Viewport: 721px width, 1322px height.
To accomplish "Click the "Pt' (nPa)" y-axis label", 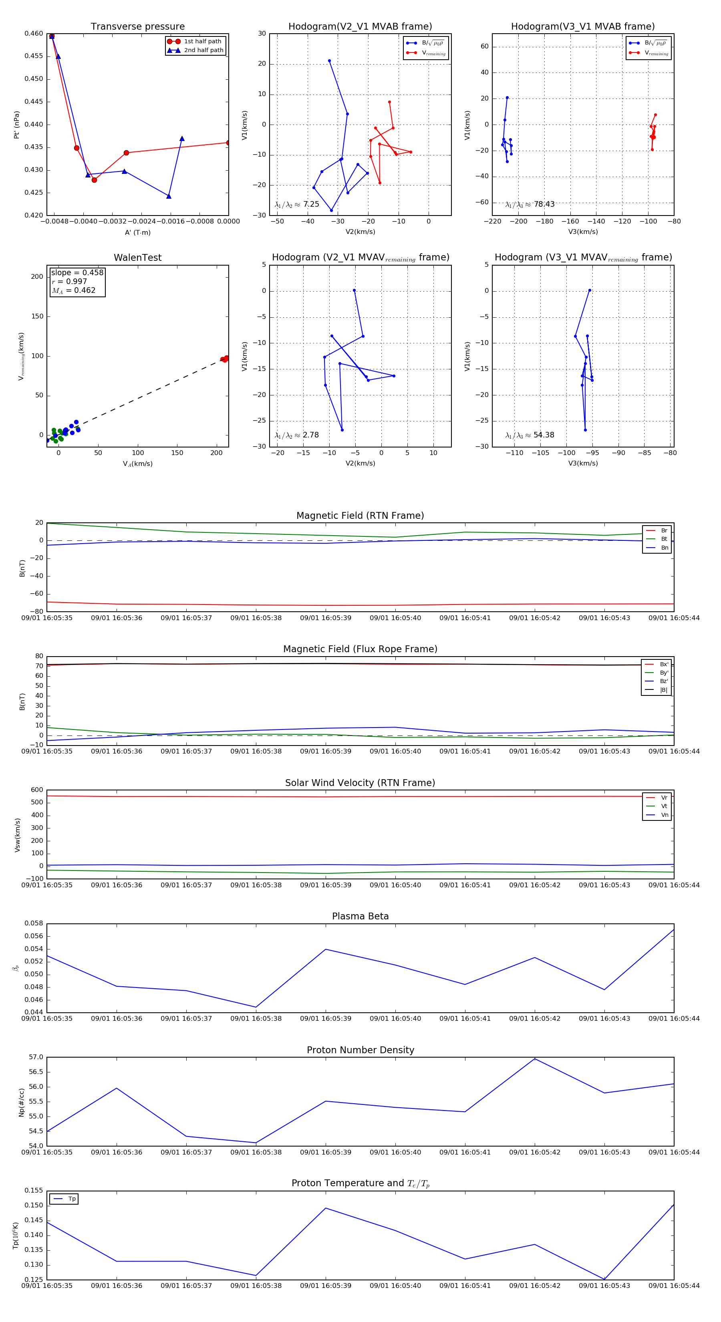I will click(16, 125).
